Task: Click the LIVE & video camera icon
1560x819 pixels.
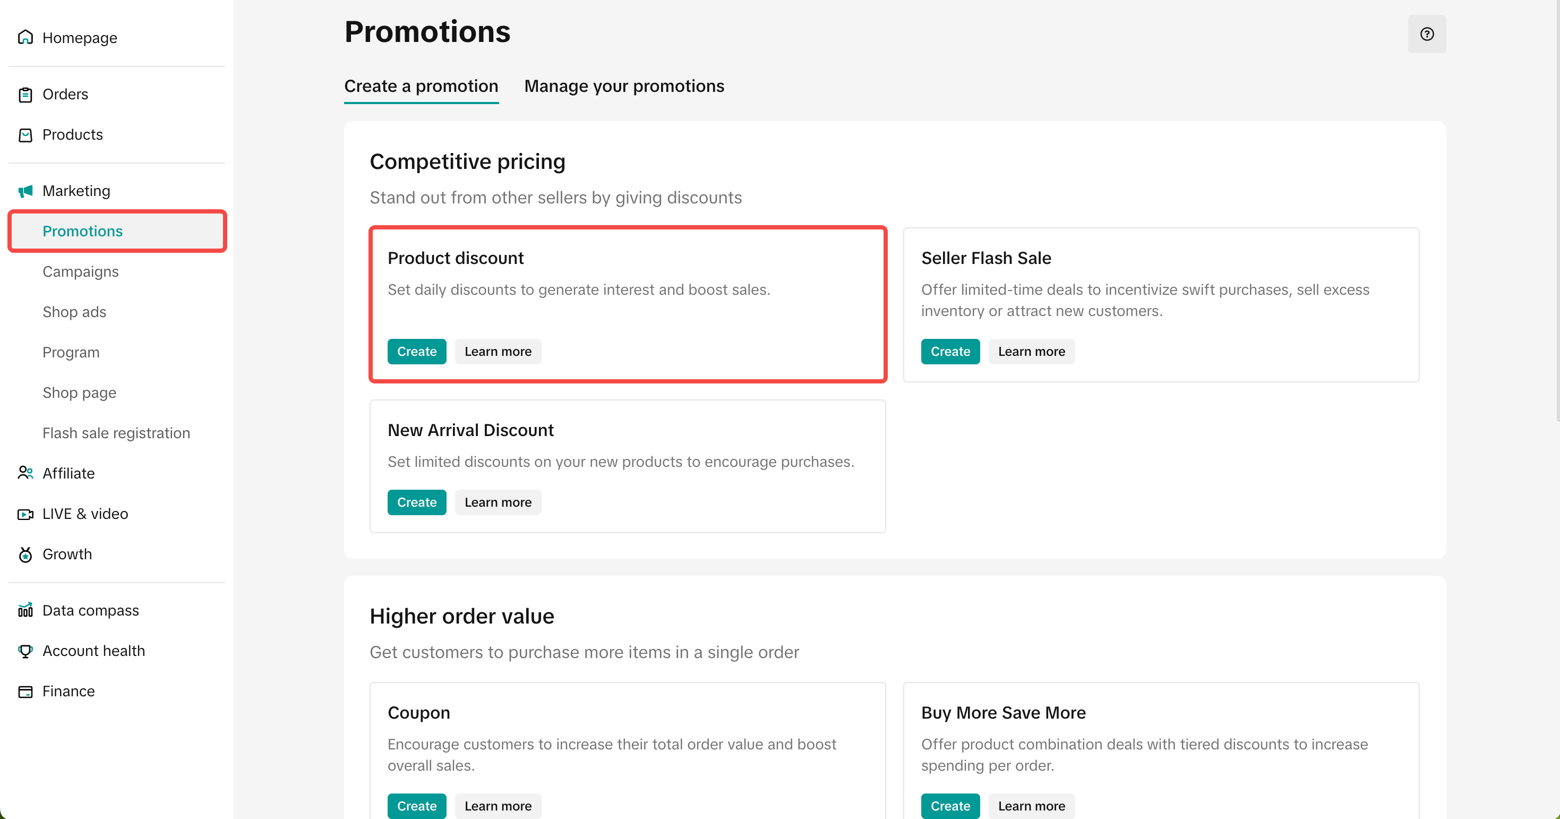Action: click(x=25, y=514)
